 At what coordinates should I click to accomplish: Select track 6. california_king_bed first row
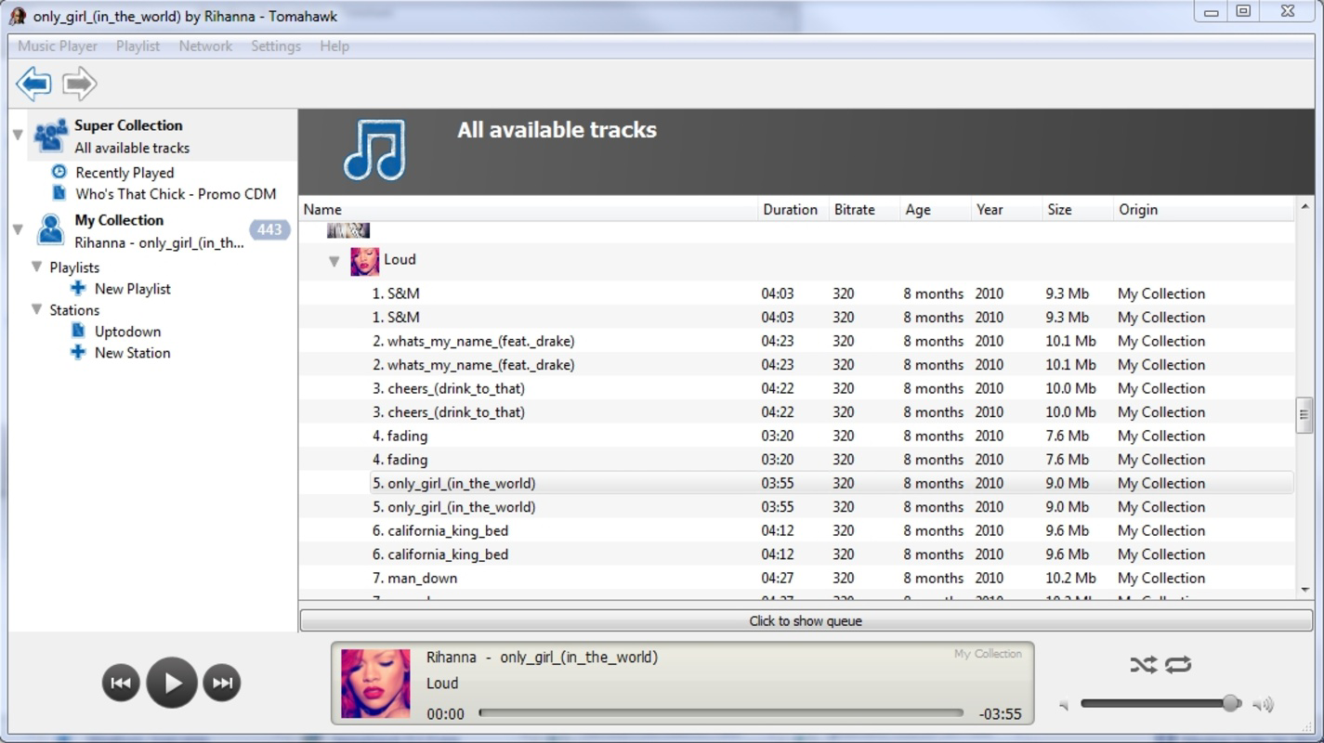coord(796,530)
